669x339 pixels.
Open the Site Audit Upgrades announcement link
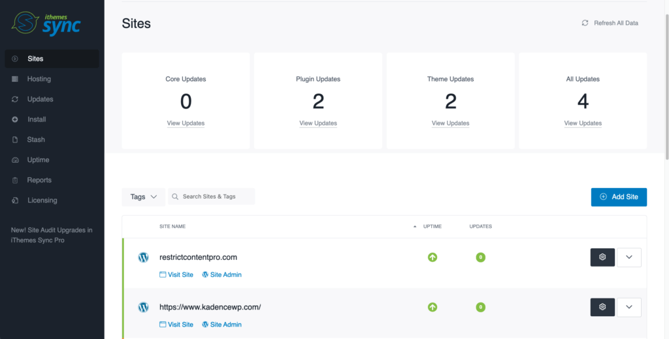point(52,235)
